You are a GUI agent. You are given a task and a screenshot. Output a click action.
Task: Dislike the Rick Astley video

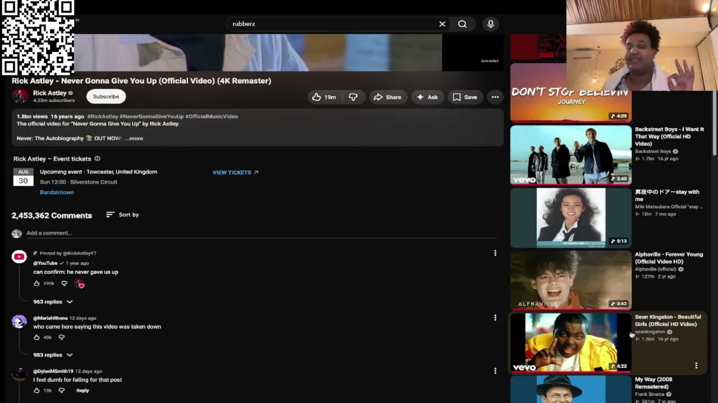pos(353,97)
